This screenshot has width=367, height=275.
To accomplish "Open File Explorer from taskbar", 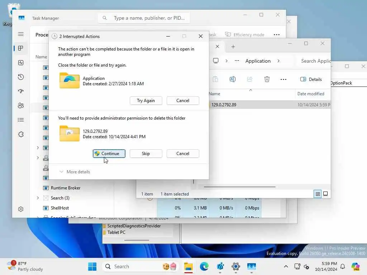I will (189, 266).
